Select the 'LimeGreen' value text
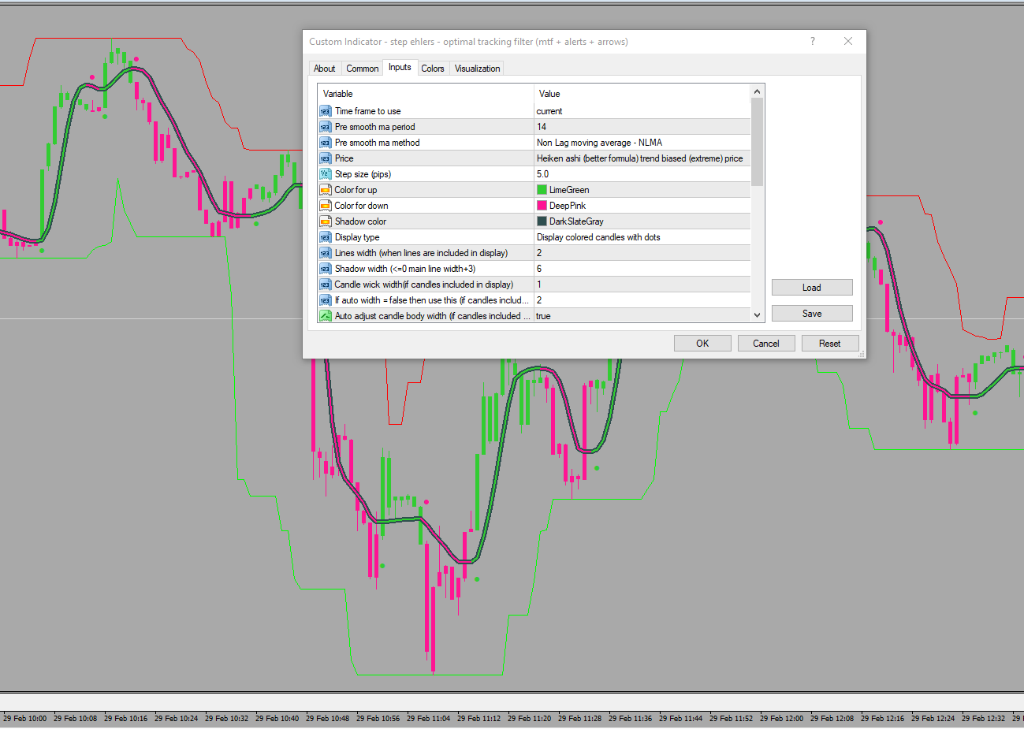The height and width of the screenshot is (729, 1024). click(569, 190)
